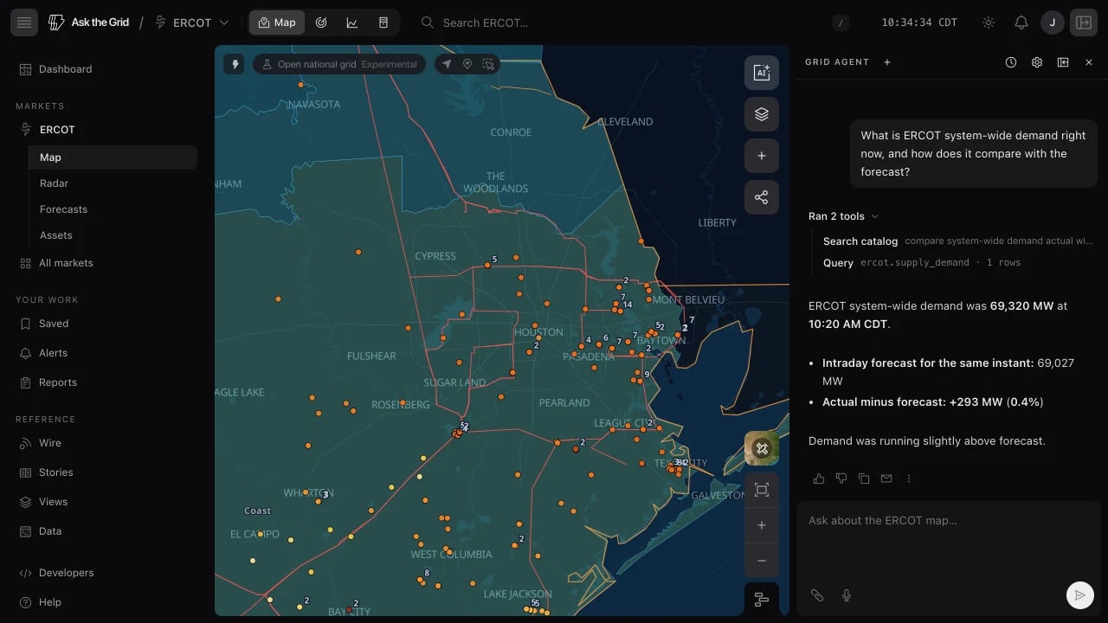Click Open national grid Experimental button
1108x623 pixels.
(339, 64)
